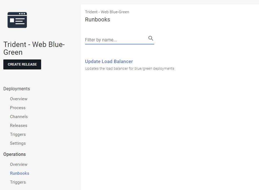This screenshot has height=190, width=259.
Task: Open Operations Triggers
Action: pos(18,182)
